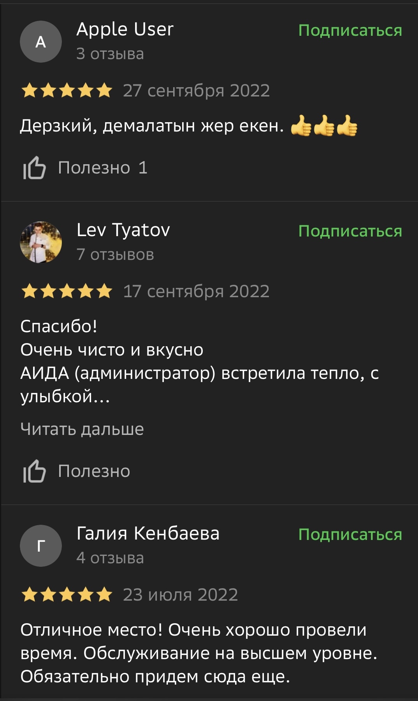Tap thumbs-up icon on Apple User's review
This screenshot has width=418, height=701.
point(34,168)
